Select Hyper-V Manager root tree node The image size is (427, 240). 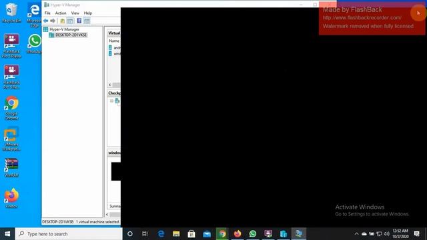click(x=64, y=29)
